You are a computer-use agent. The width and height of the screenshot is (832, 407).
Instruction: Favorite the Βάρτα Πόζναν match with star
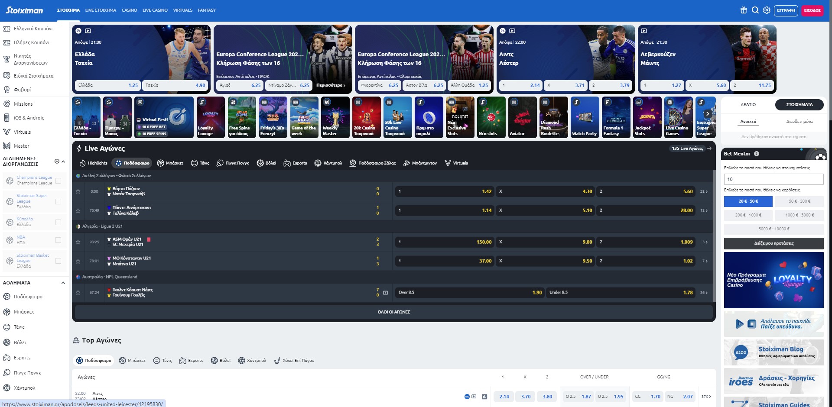78,191
